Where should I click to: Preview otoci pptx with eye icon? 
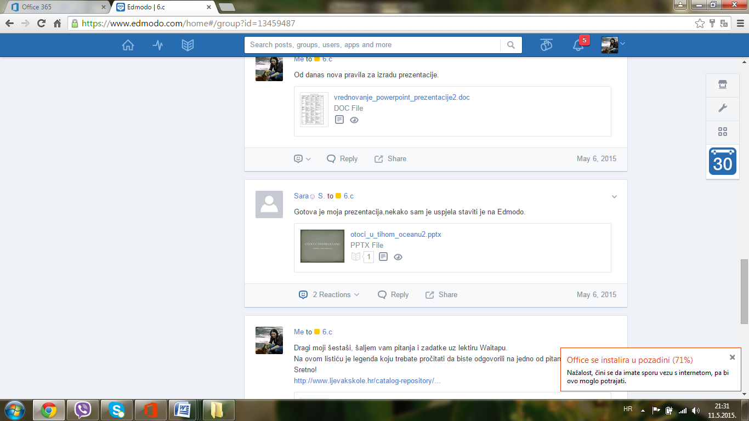(x=398, y=257)
